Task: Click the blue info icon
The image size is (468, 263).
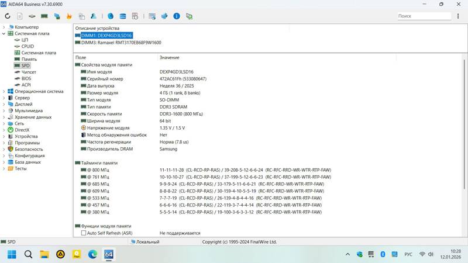Action: (177, 16)
